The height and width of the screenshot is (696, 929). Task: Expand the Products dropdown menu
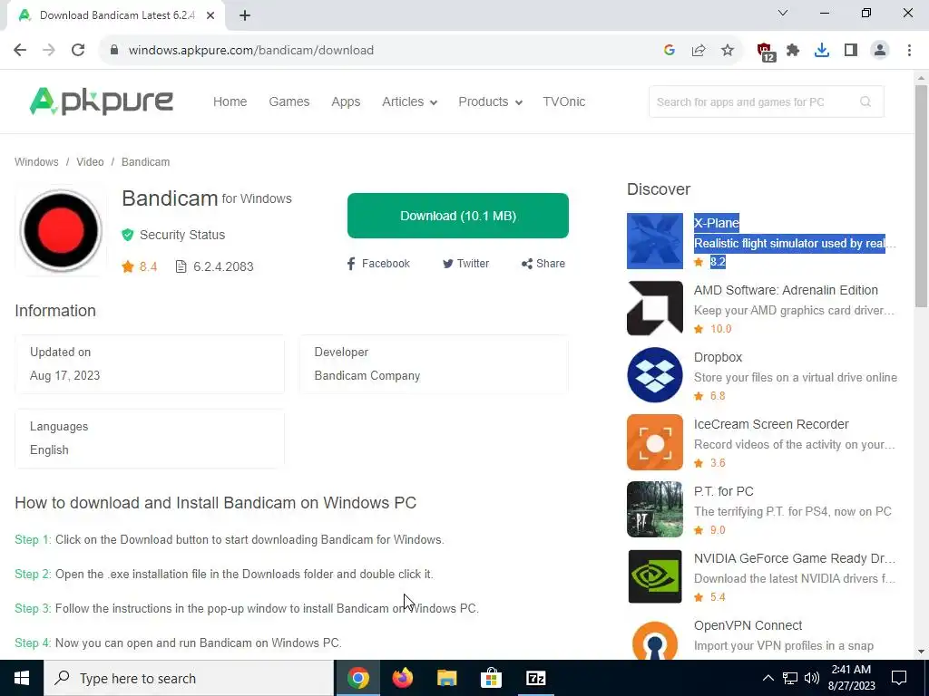490,101
